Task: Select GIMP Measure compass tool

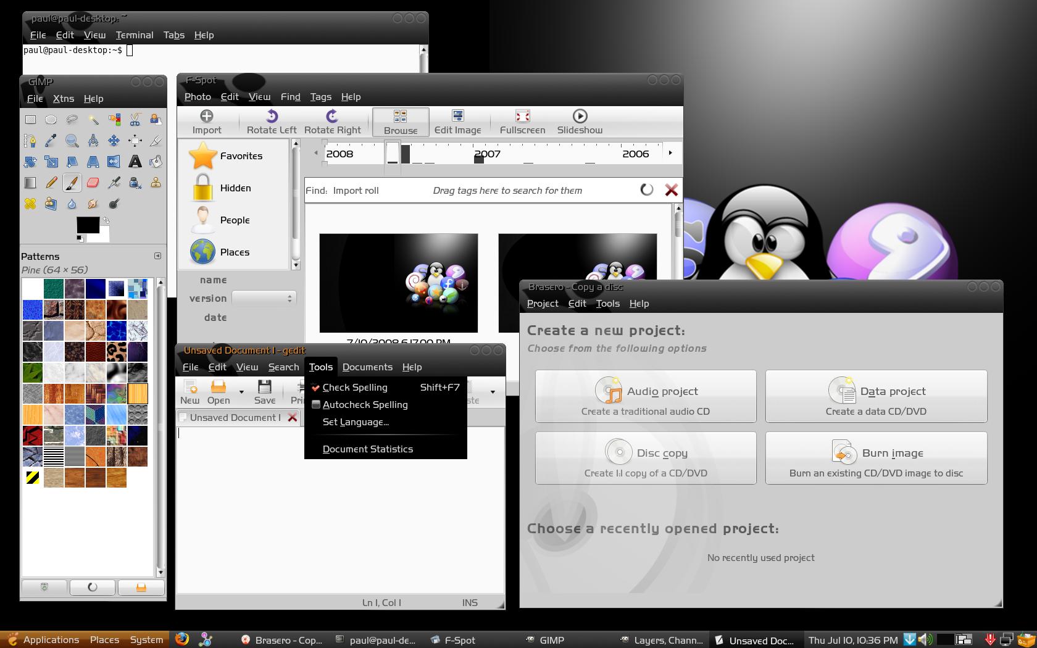Action: pyautogui.click(x=93, y=141)
